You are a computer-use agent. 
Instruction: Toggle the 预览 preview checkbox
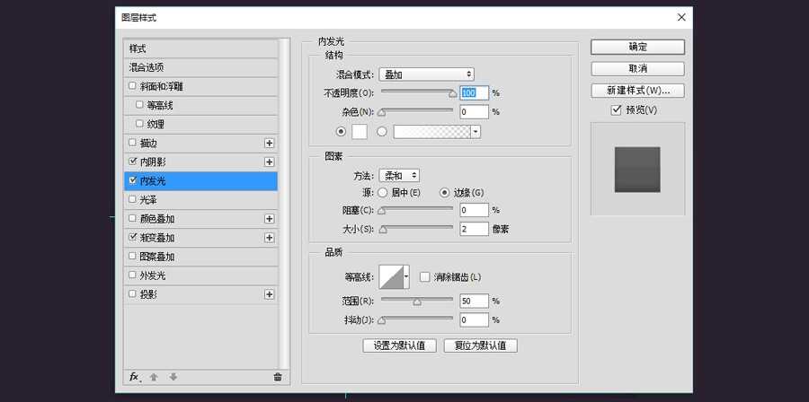pos(616,110)
